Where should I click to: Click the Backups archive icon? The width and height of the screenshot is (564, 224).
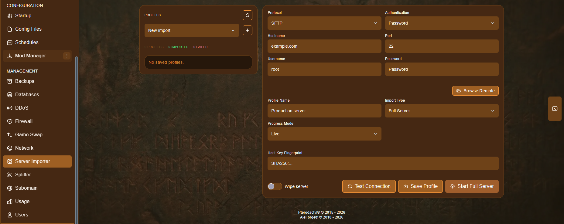10,81
